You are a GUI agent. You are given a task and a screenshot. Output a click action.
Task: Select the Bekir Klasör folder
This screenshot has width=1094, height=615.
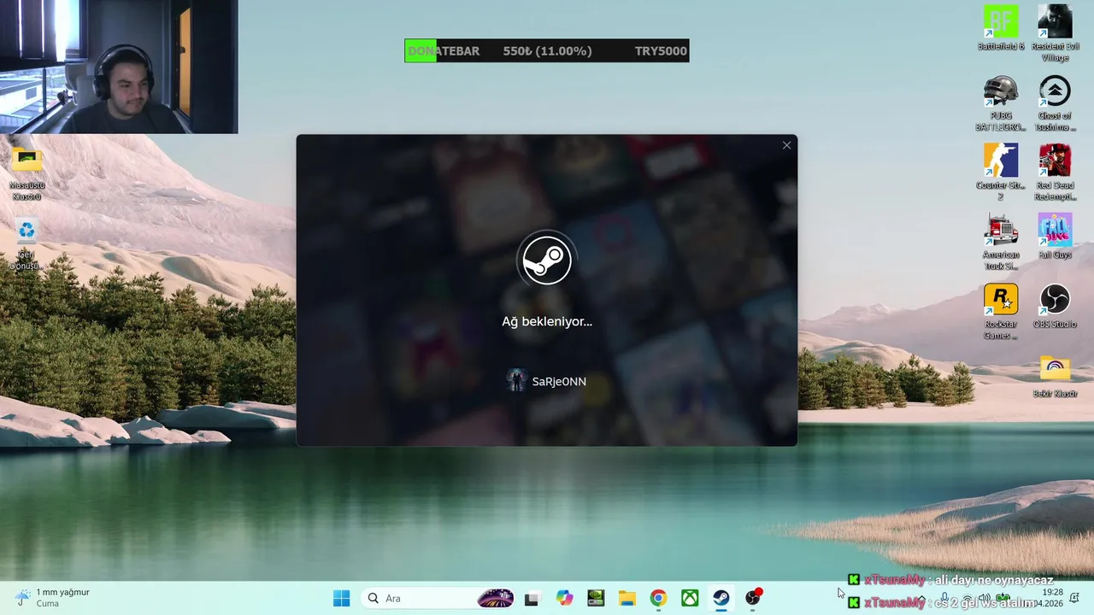tap(1055, 376)
